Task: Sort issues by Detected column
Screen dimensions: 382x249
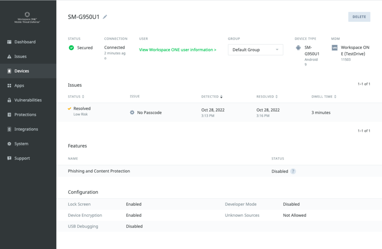Action: [212, 97]
